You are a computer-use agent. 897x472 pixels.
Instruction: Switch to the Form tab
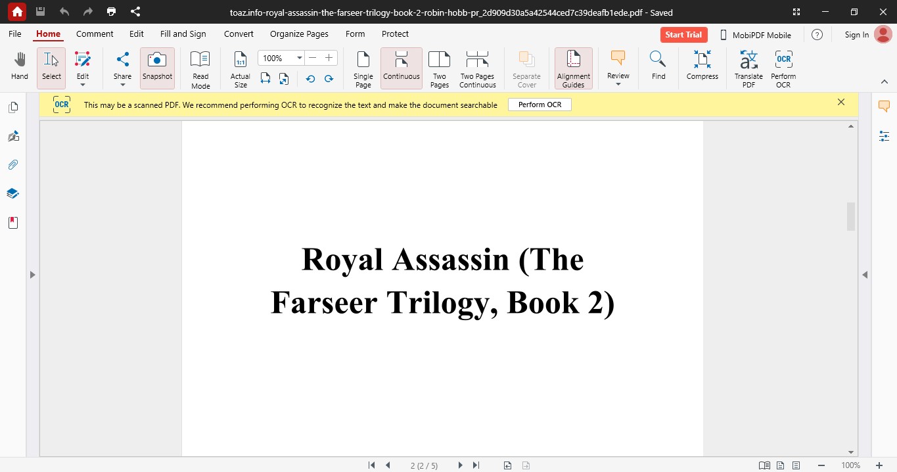pos(355,34)
